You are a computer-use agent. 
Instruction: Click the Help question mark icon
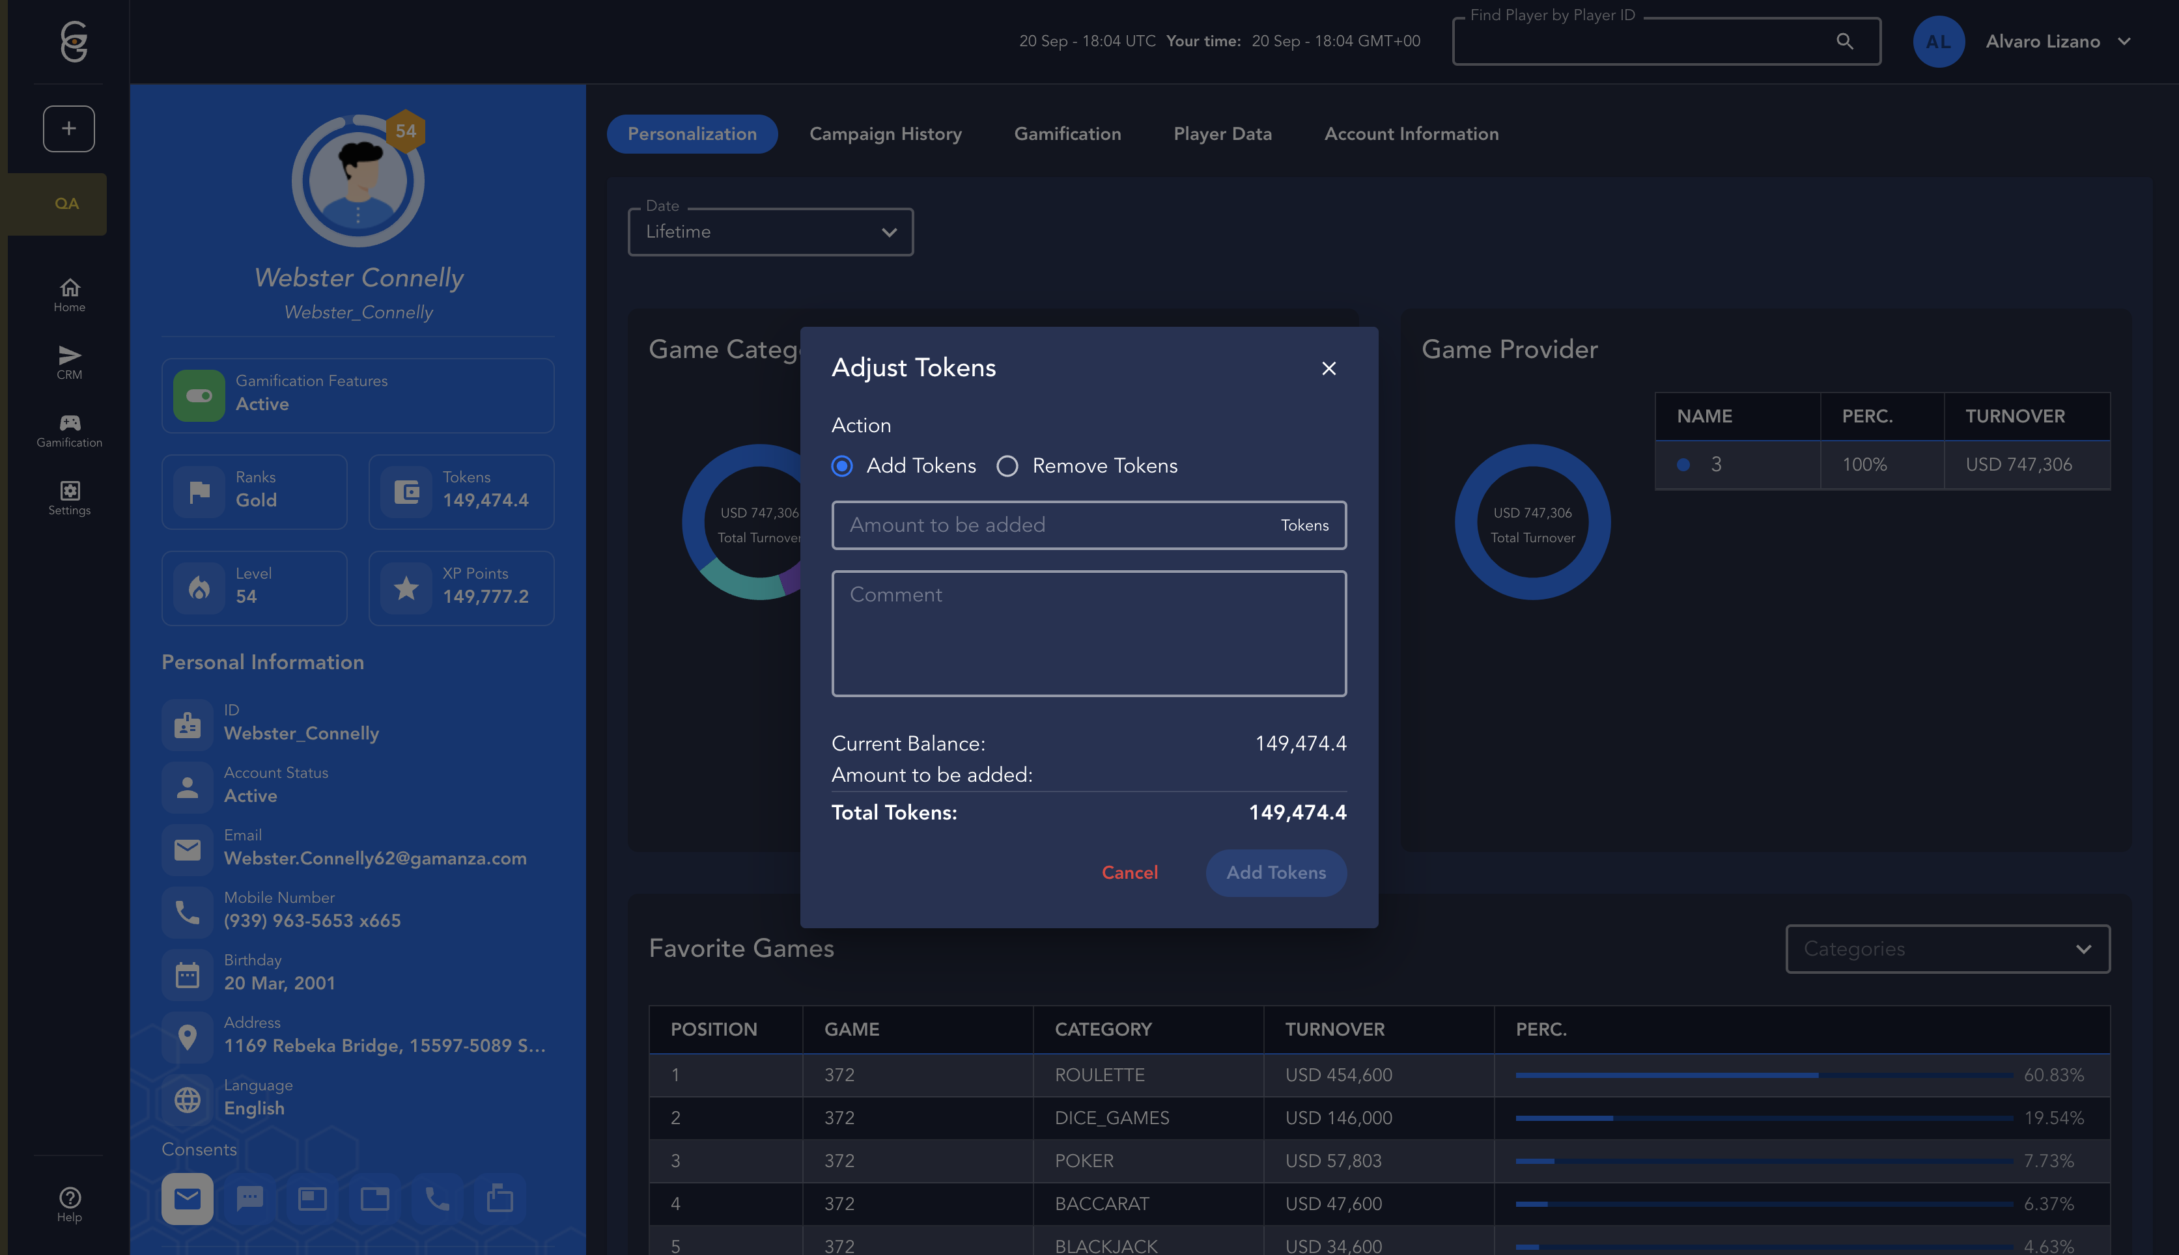pyautogui.click(x=69, y=1198)
